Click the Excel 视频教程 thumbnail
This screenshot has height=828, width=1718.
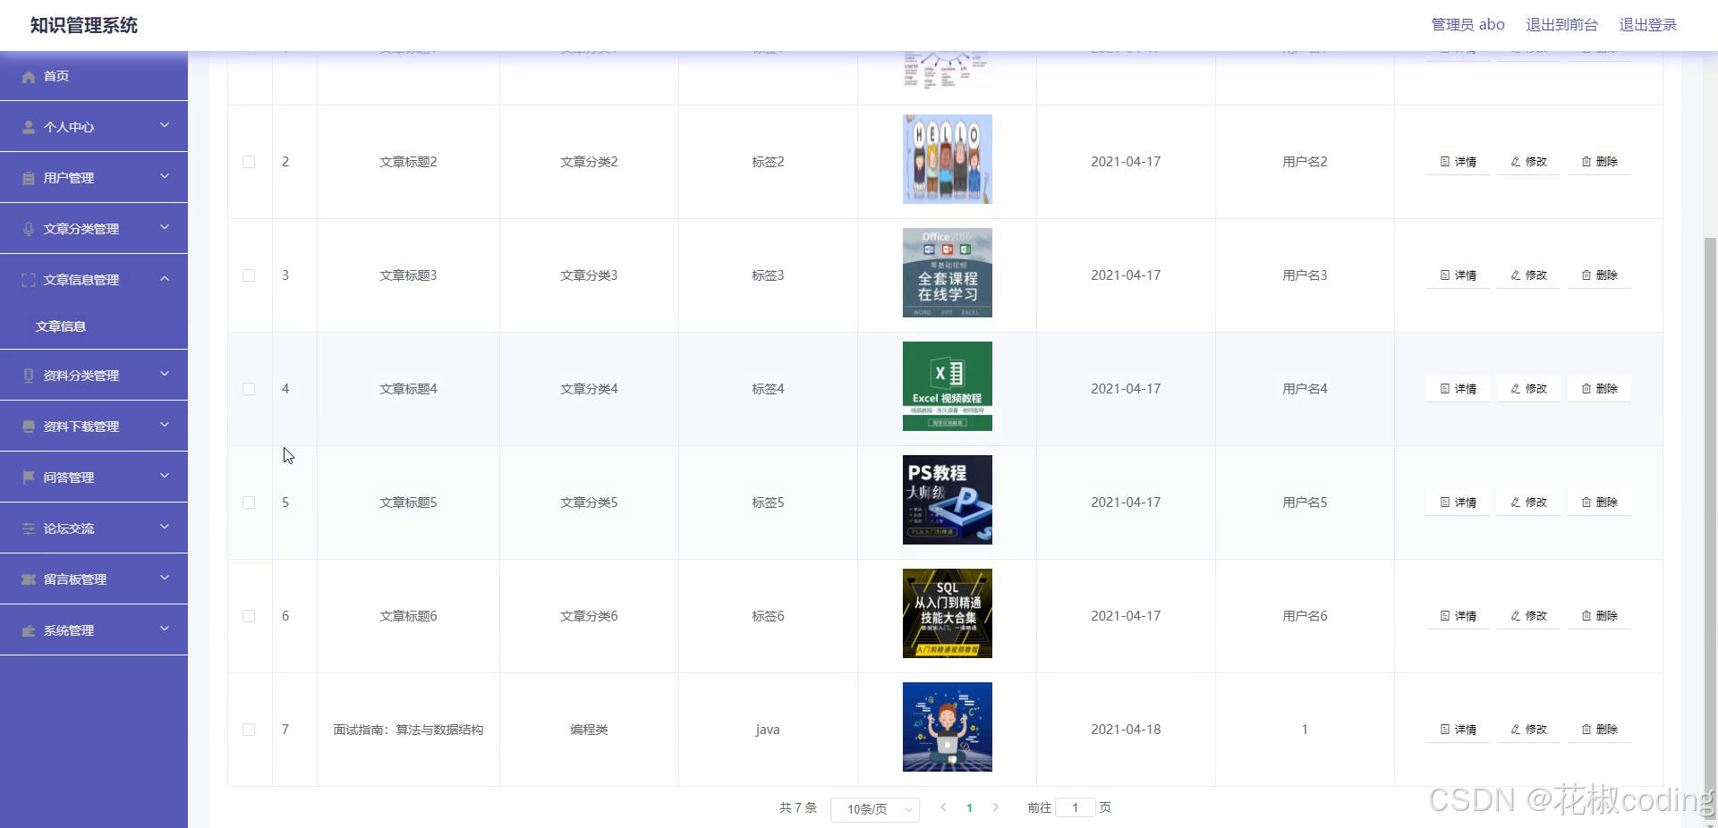tap(947, 386)
